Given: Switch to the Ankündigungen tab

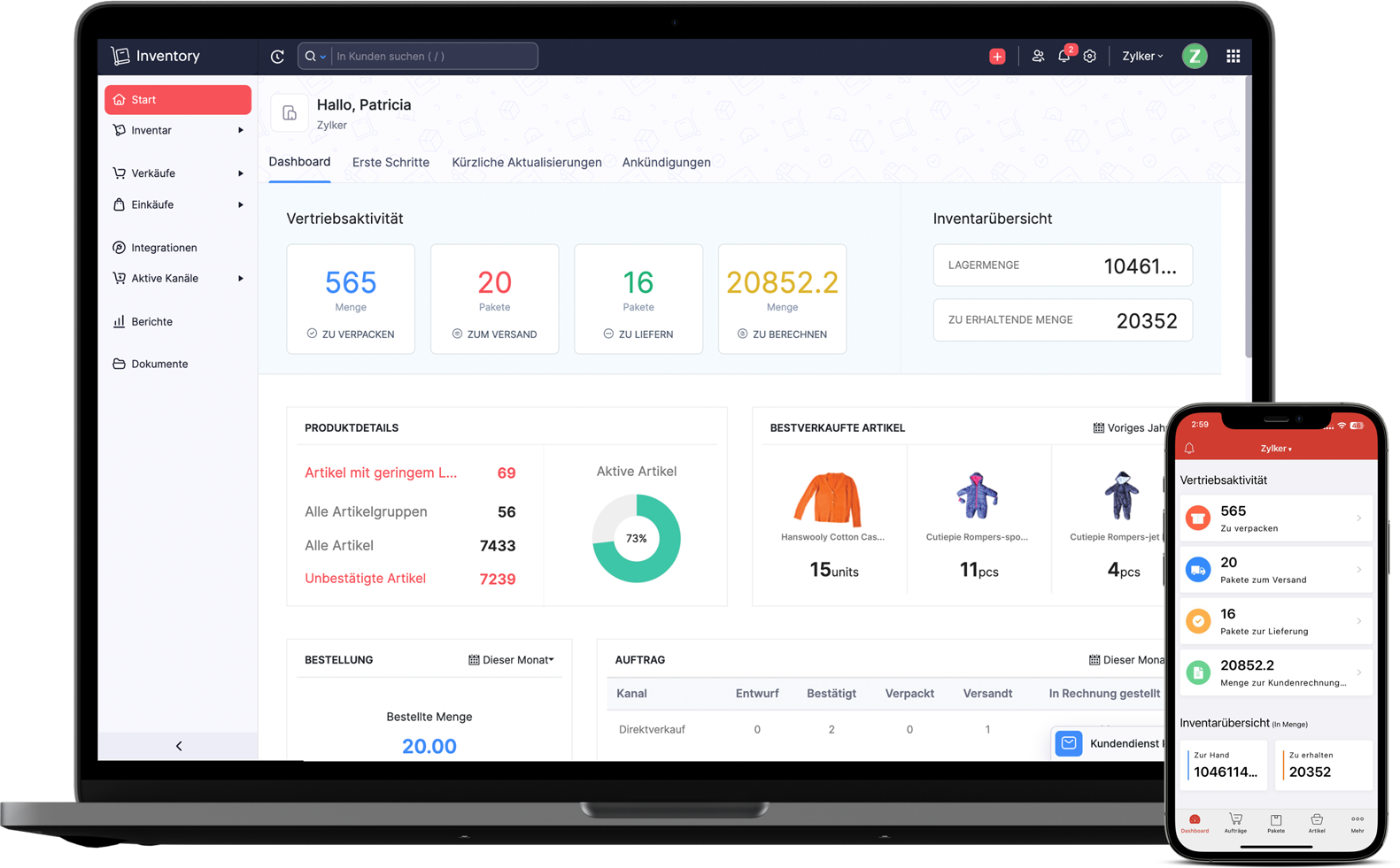Looking at the screenshot, I should tap(666, 163).
